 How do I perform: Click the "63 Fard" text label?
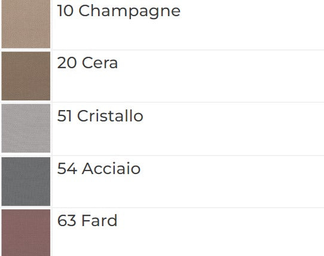pyautogui.click(x=87, y=221)
